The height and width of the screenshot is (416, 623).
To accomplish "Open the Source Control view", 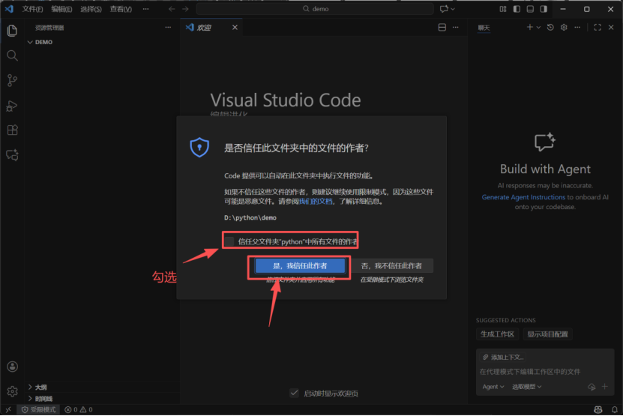I will pos(12,80).
